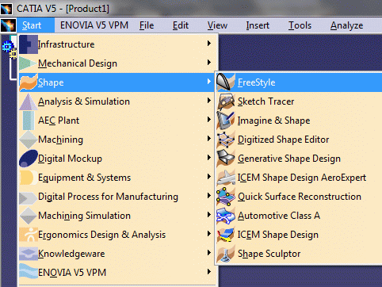Viewport: 382px width, 287px height.
Task: Choose Sketch Tracer workbench label
Action: tap(265, 101)
